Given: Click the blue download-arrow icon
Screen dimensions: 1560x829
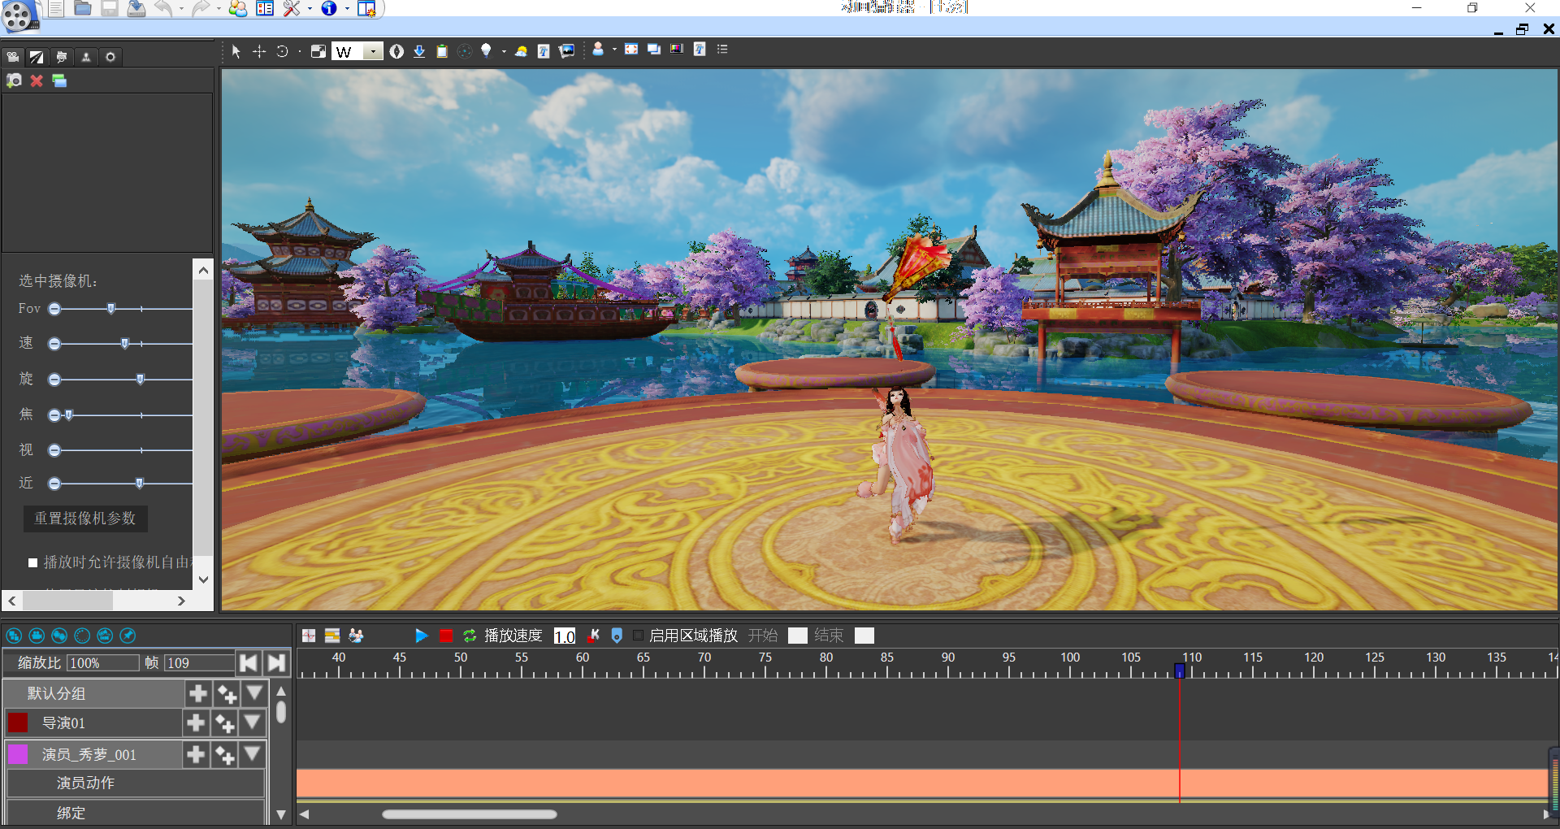Looking at the screenshot, I should [419, 51].
